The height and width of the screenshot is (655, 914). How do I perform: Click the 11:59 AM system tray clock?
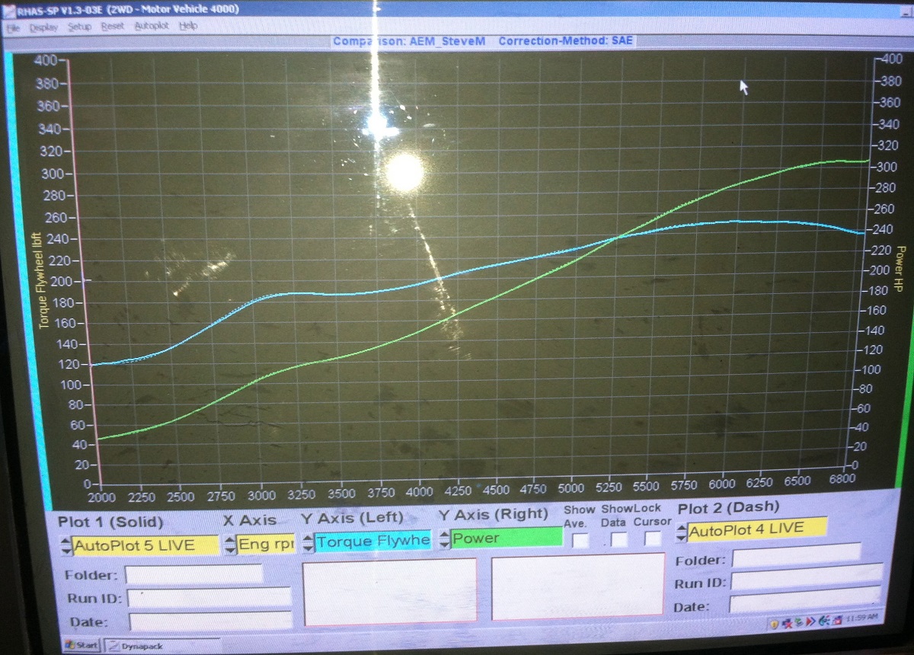click(x=861, y=617)
